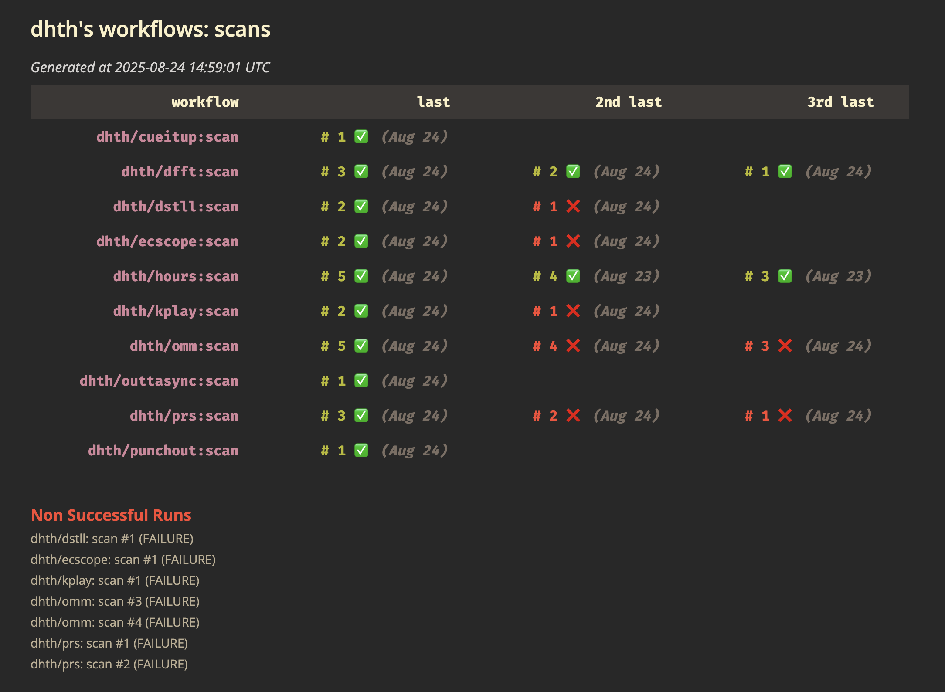Viewport: 945px width, 692px height.
Task: Open the dhth/outtasync:scan workflow
Action: [x=159, y=380]
